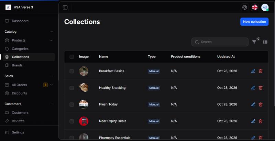
Task: Sort by Name column header
Action: tap(103, 57)
